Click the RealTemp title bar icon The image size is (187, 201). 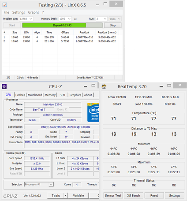coord(104,86)
